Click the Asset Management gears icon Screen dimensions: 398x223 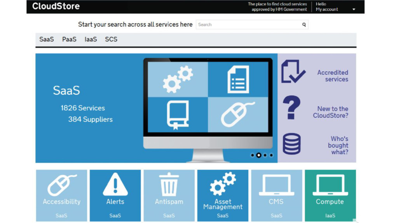tap(223, 184)
